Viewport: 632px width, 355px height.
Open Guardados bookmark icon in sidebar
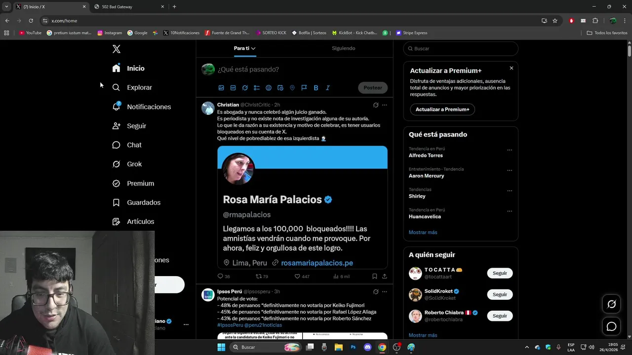pyautogui.click(x=116, y=203)
